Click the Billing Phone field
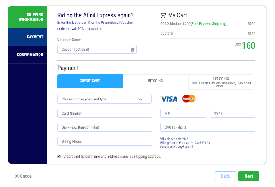This screenshot has width=275, height=187. (105, 142)
